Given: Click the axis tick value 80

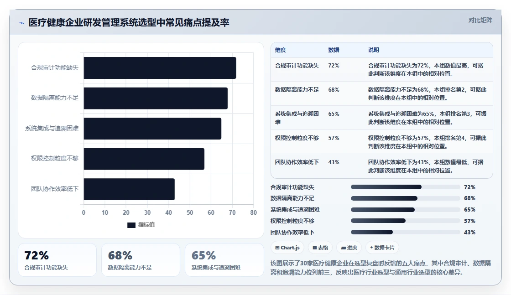Looking at the screenshot, I should (x=253, y=212).
